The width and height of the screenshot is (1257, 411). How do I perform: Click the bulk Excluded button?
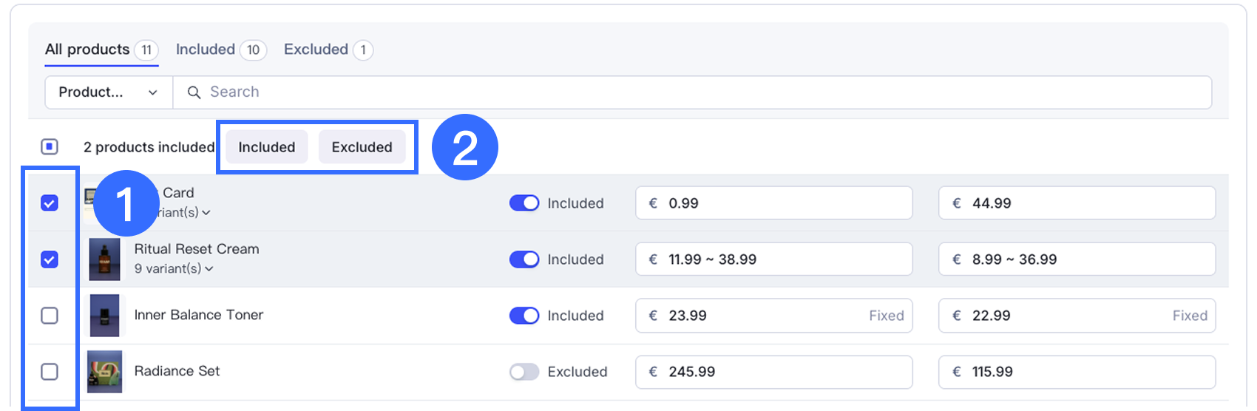pos(362,147)
